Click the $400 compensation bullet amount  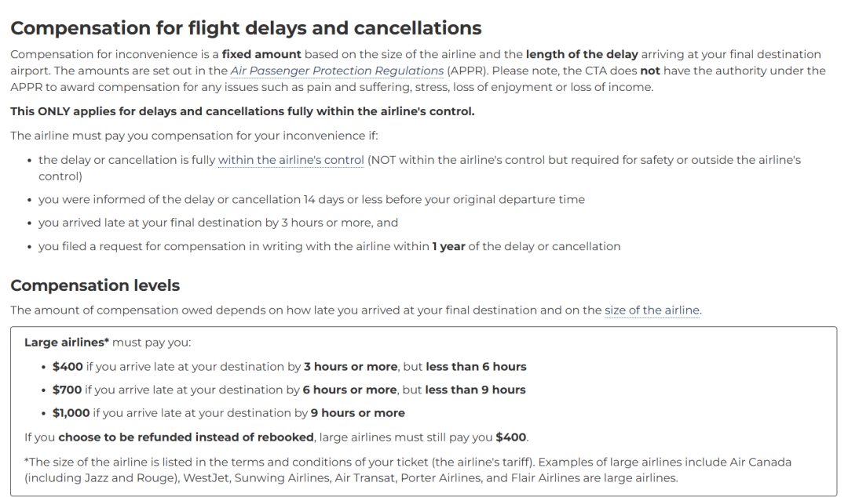[68, 367]
